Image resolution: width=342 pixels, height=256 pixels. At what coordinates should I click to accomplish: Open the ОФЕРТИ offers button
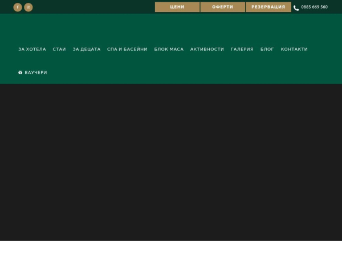222,7
